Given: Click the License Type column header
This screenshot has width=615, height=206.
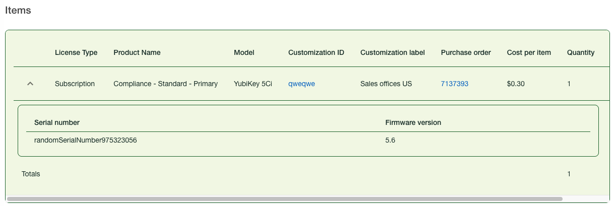Looking at the screenshot, I should pos(76,52).
